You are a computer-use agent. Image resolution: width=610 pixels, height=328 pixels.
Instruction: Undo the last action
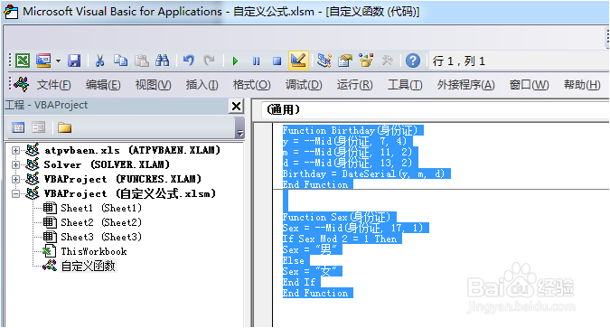pyautogui.click(x=189, y=61)
